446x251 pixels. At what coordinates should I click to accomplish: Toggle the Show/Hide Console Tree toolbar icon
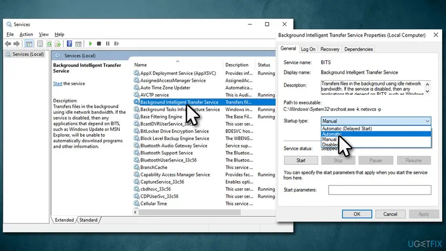click(29, 44)
